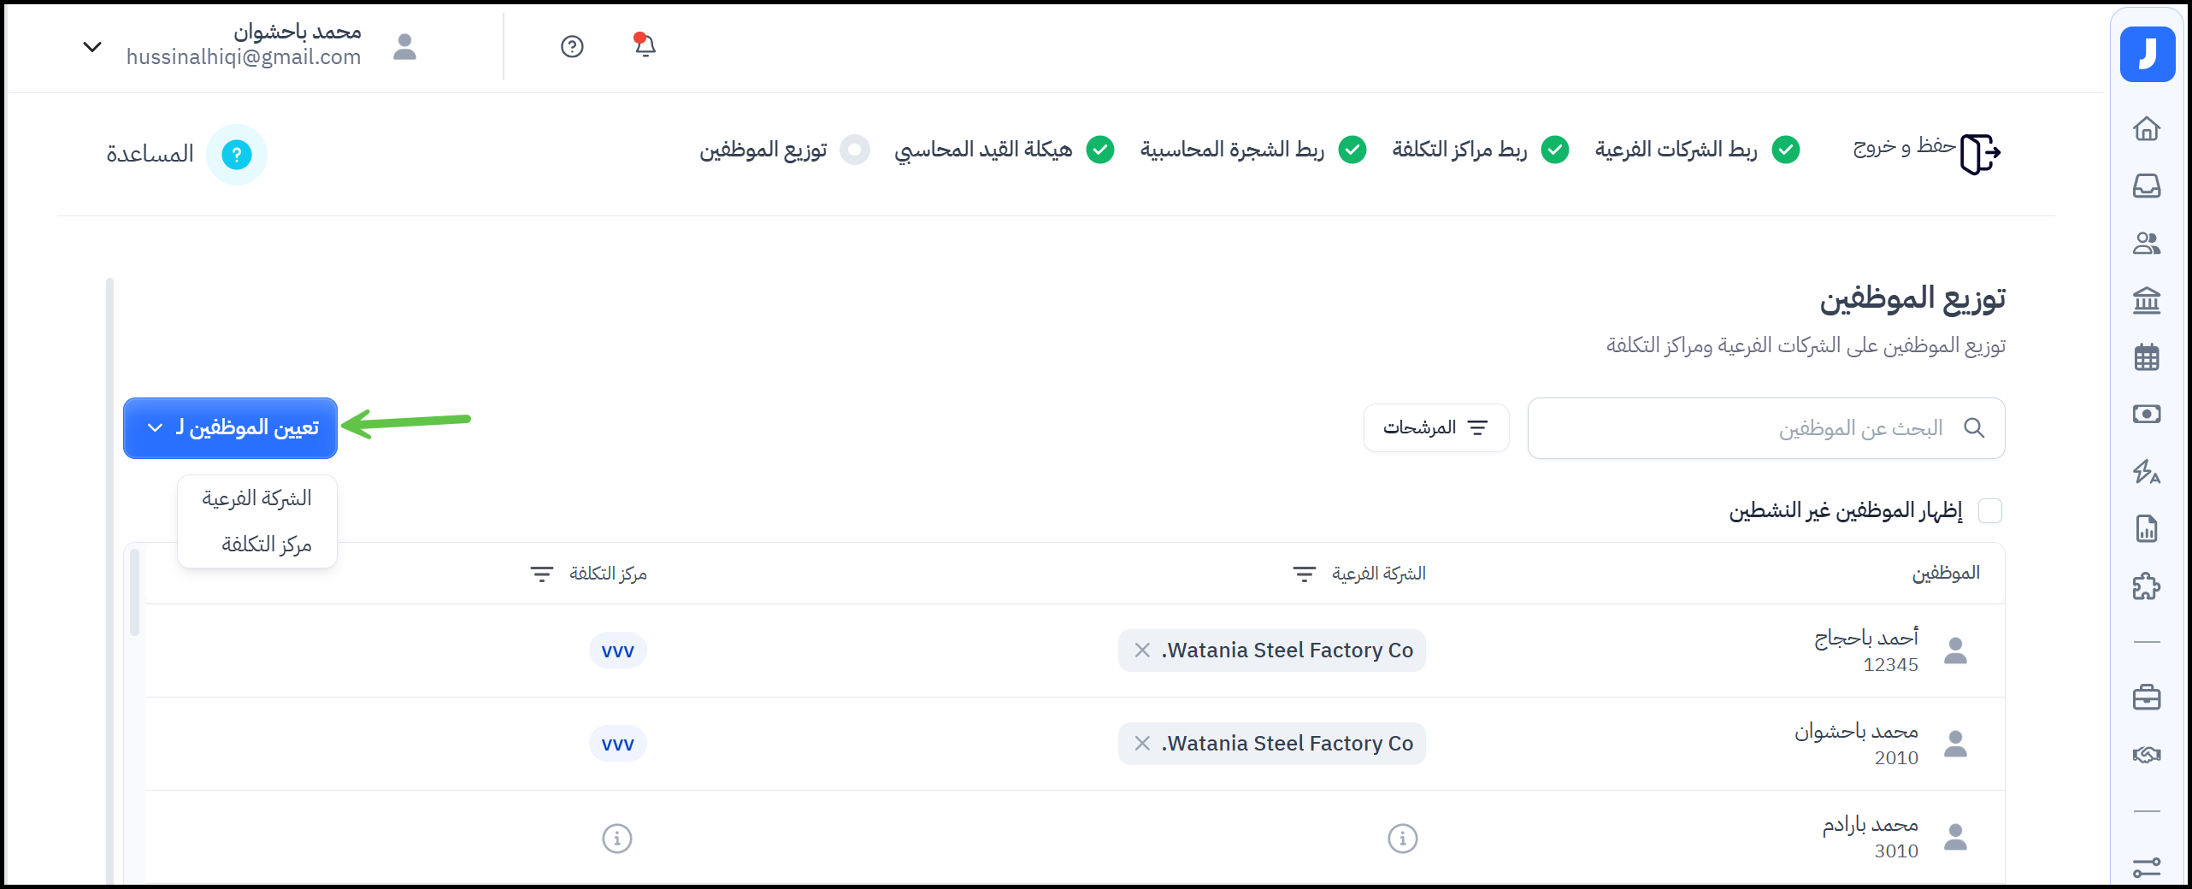Click the notification bell icon

click(x=645, y=45)
